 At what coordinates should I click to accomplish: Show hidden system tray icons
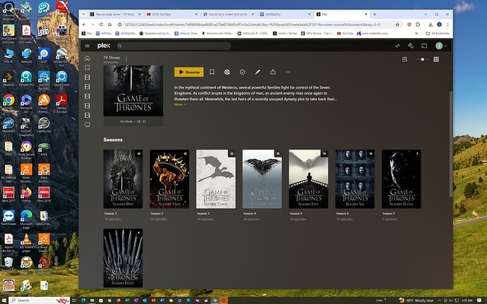pyautogui.click(x=439, y=300)
